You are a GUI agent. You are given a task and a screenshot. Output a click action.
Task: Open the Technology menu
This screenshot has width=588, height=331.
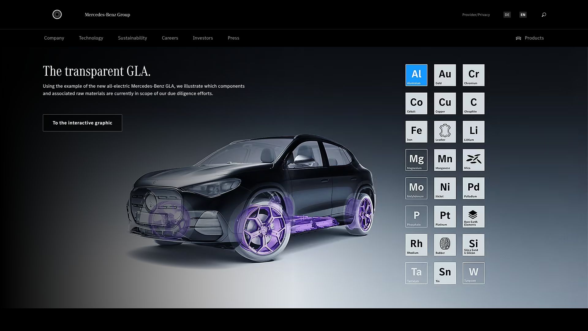(x=91, y=38)
